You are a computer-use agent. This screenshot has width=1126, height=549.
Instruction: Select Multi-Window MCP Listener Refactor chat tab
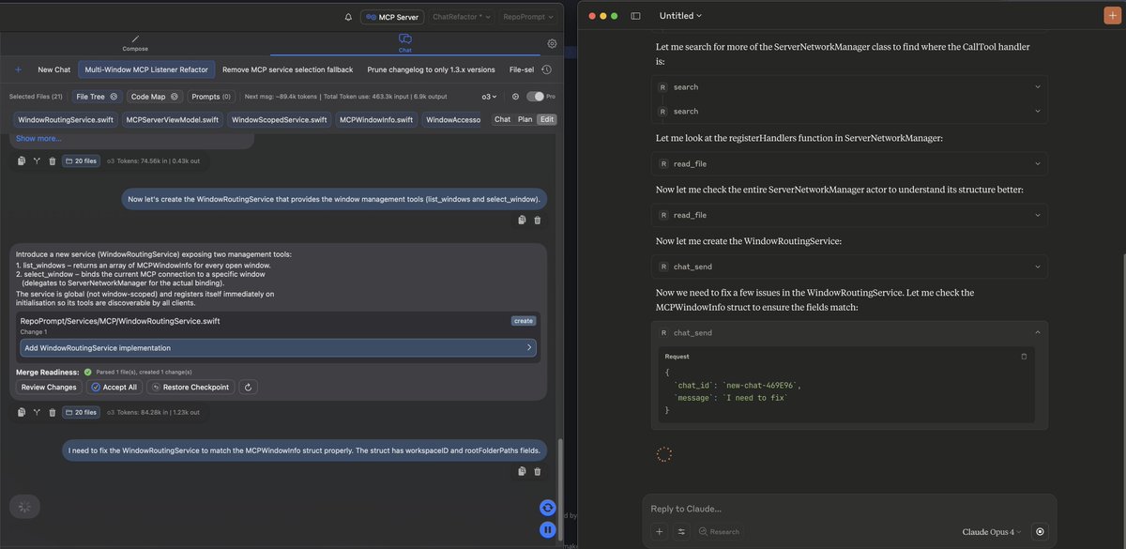[x=146, y=69]
